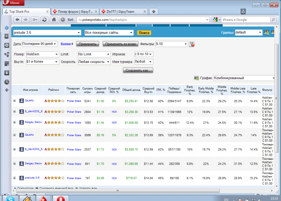Expand the QsJsKs first row details
The width and height of the screenshot is (281, 201).
point(14,101)
